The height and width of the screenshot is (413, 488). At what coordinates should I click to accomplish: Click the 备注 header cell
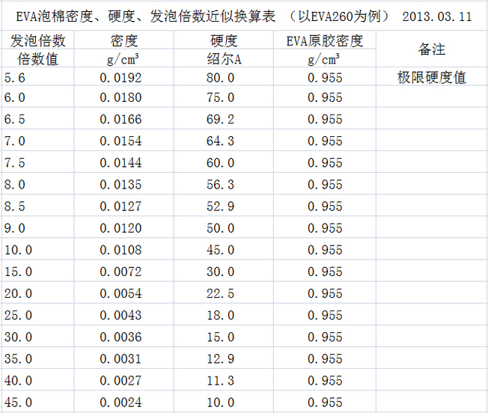431,49
